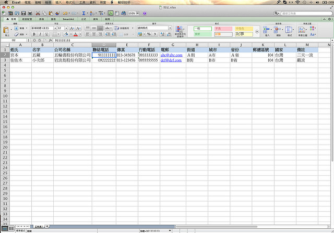Image resolution: width=334 pixels, height=233 pixels.
Task: Click the Sort A-Z icon
Action: [x=92, y=13]
